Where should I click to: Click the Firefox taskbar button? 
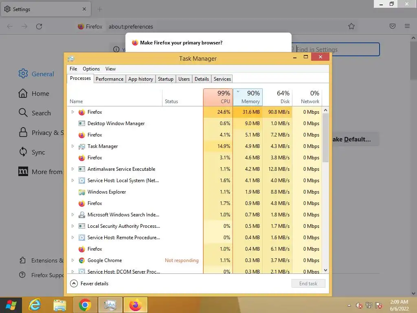135,305
